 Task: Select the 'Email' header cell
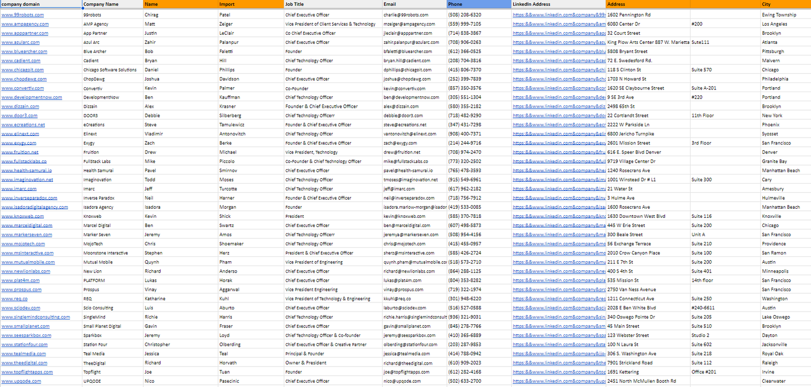pos(414,4)
